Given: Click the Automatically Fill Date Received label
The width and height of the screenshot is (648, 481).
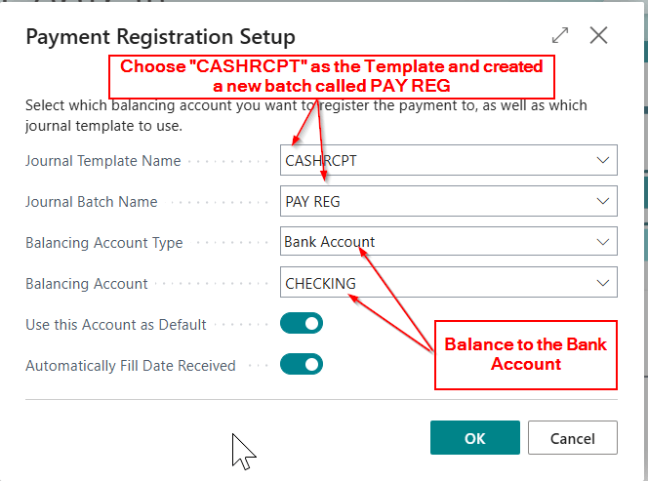Looking at the screenshot, I should tap(130, 366).
